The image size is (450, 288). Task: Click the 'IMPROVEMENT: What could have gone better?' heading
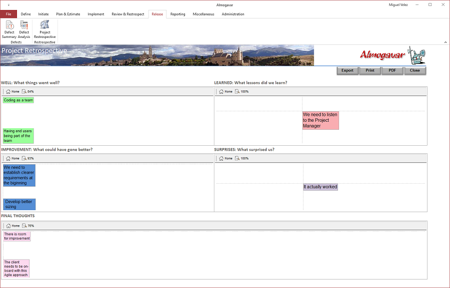pyautogui.click(x=47, y=150)
